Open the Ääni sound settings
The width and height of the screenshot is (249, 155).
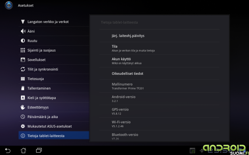click(x=54, y=31)
